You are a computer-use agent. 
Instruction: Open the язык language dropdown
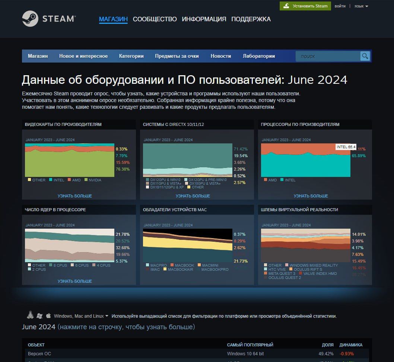click(361, 6)
